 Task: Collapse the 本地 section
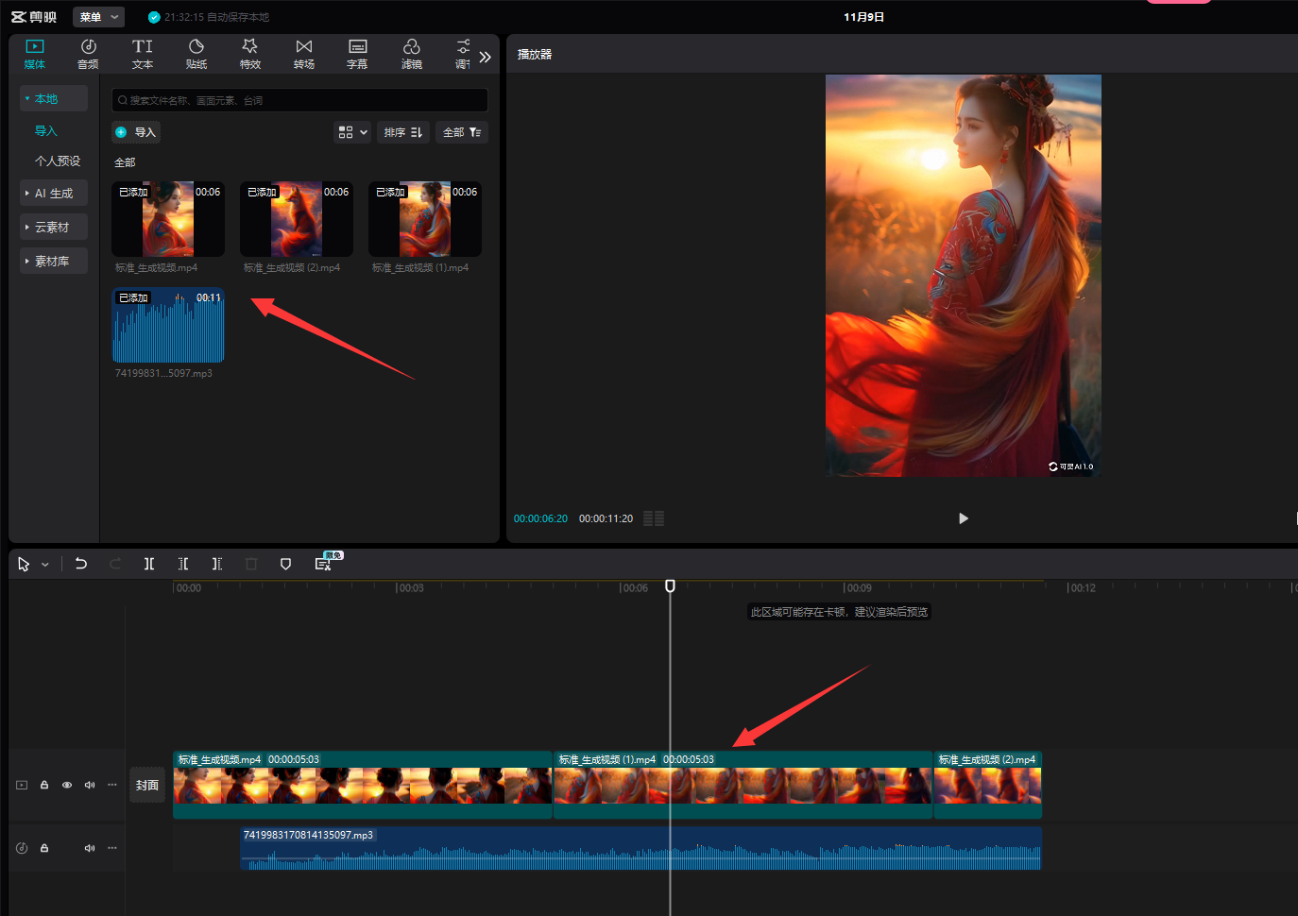click(54, 98)
